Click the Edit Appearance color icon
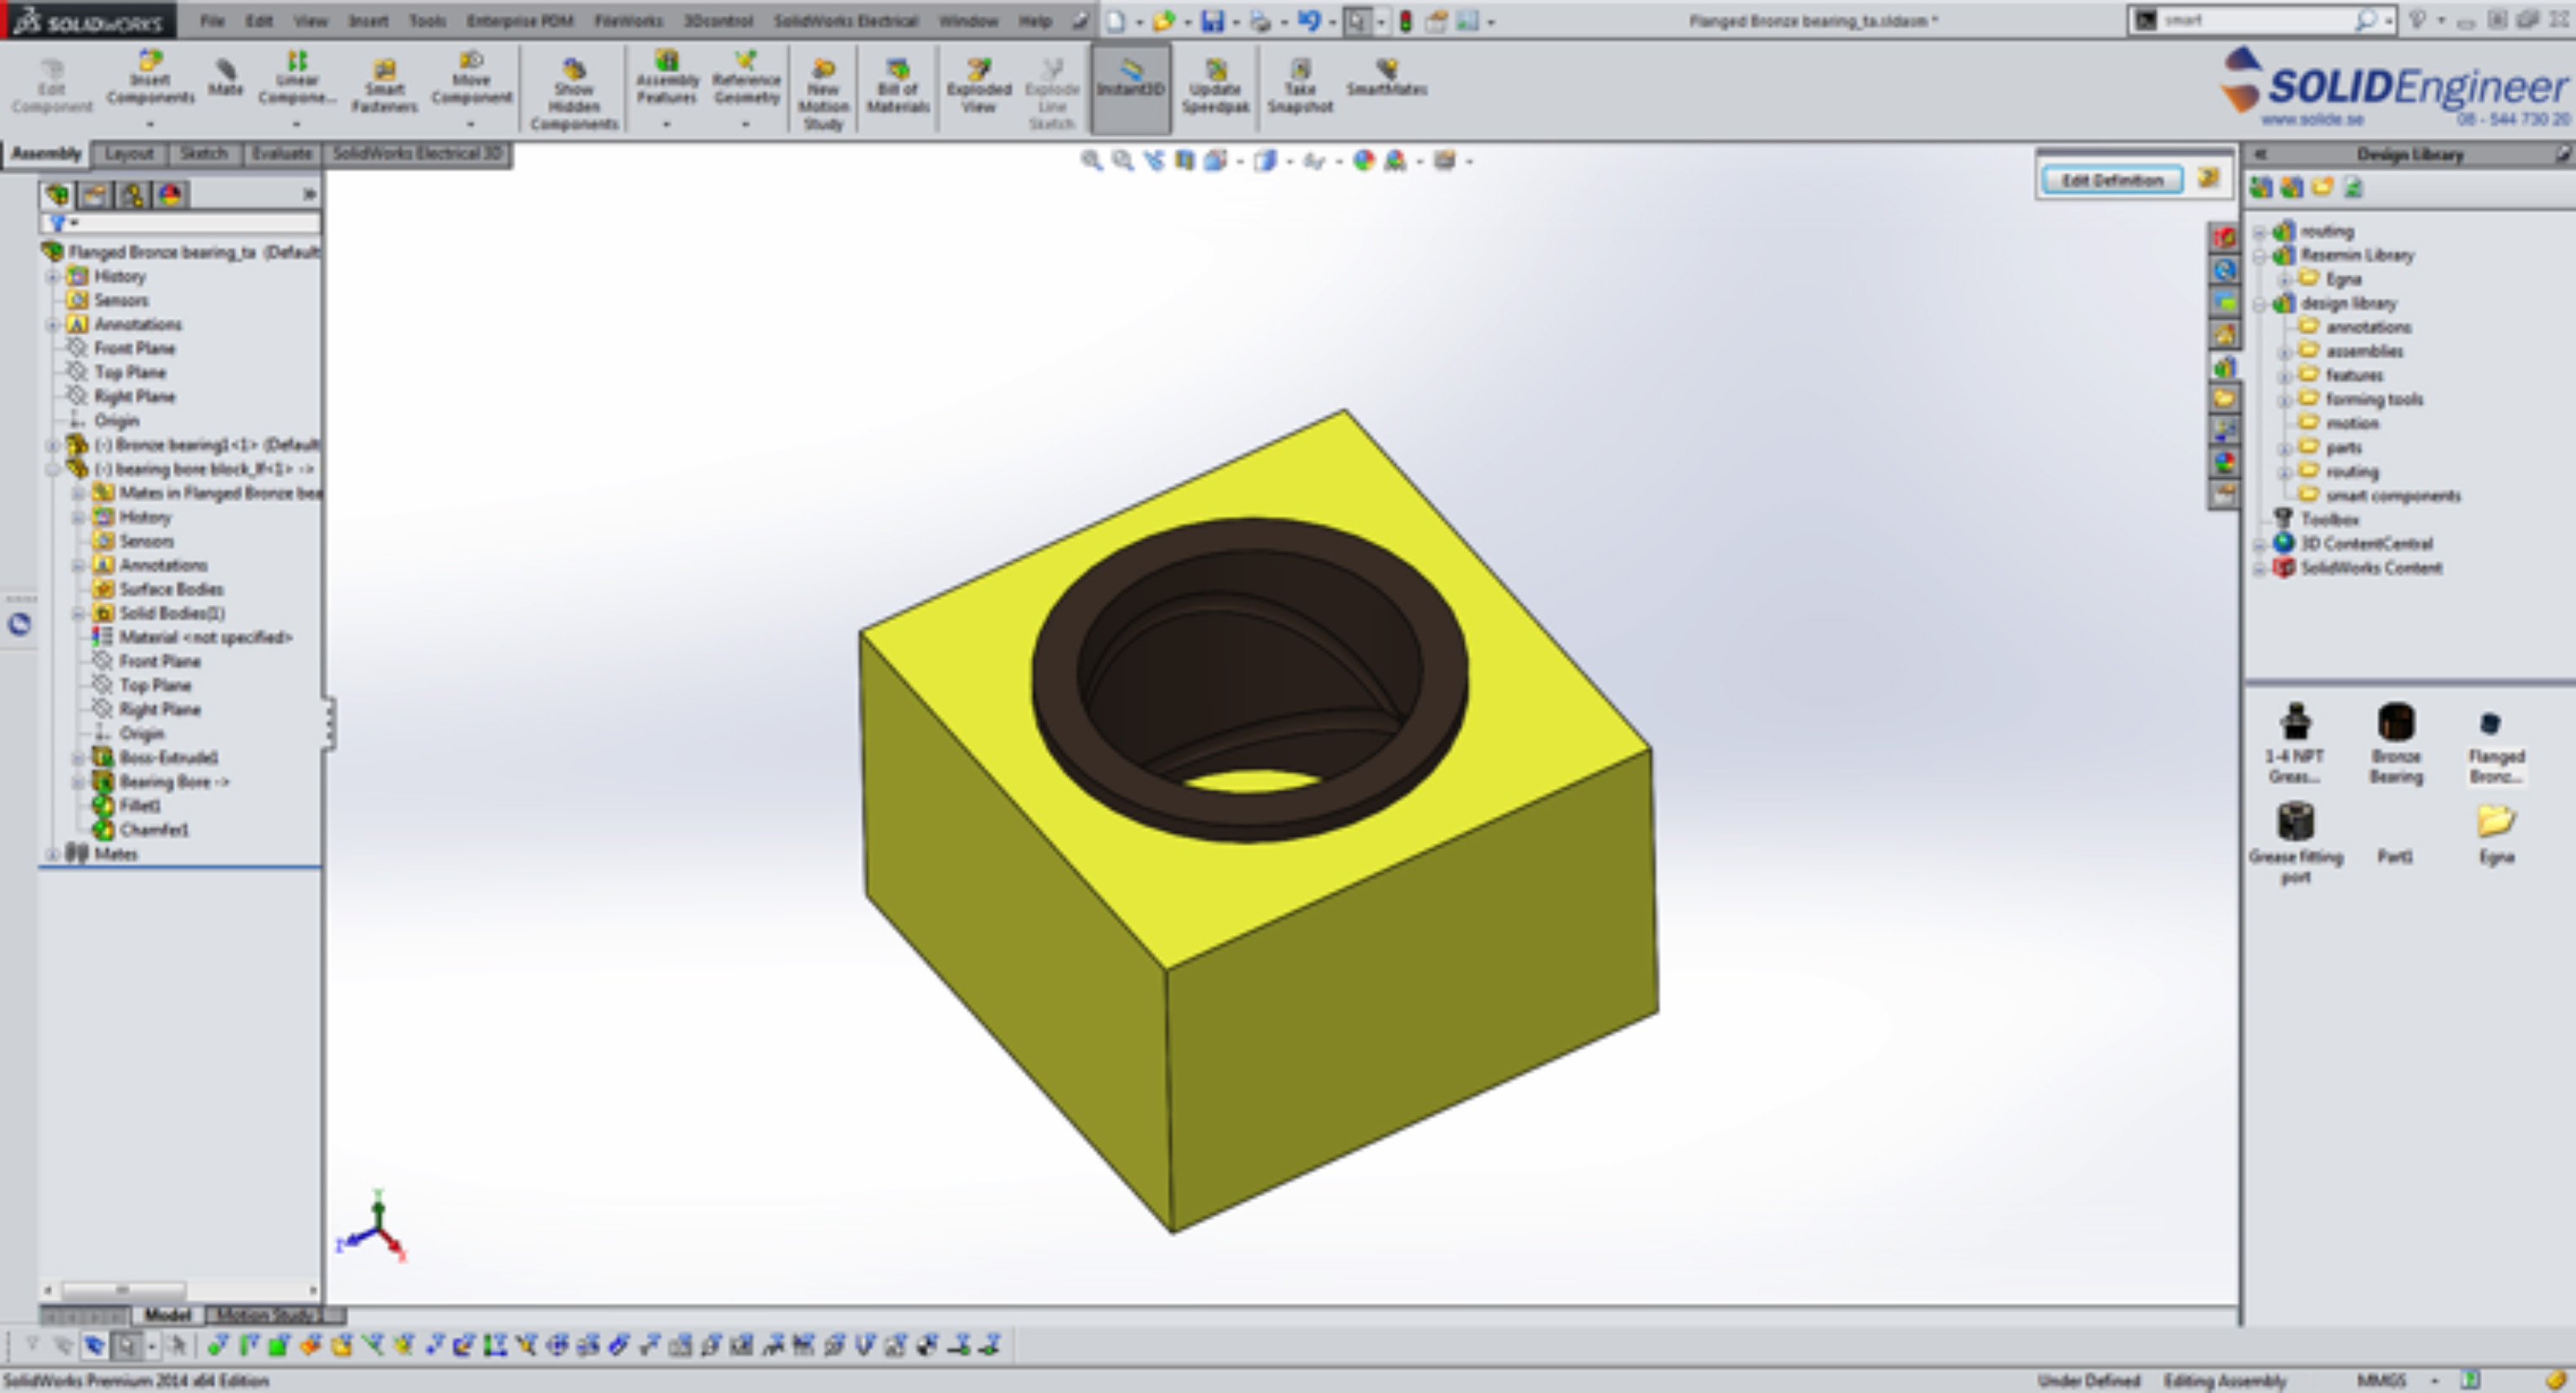 click(x=1363, y=161)
